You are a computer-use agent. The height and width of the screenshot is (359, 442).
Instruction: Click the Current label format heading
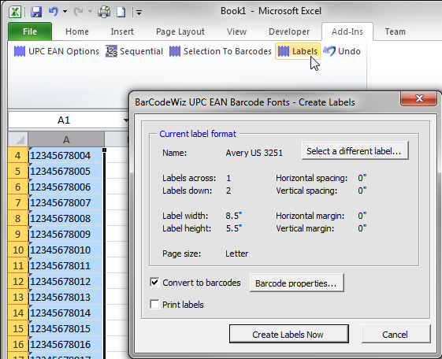point(198,134)
